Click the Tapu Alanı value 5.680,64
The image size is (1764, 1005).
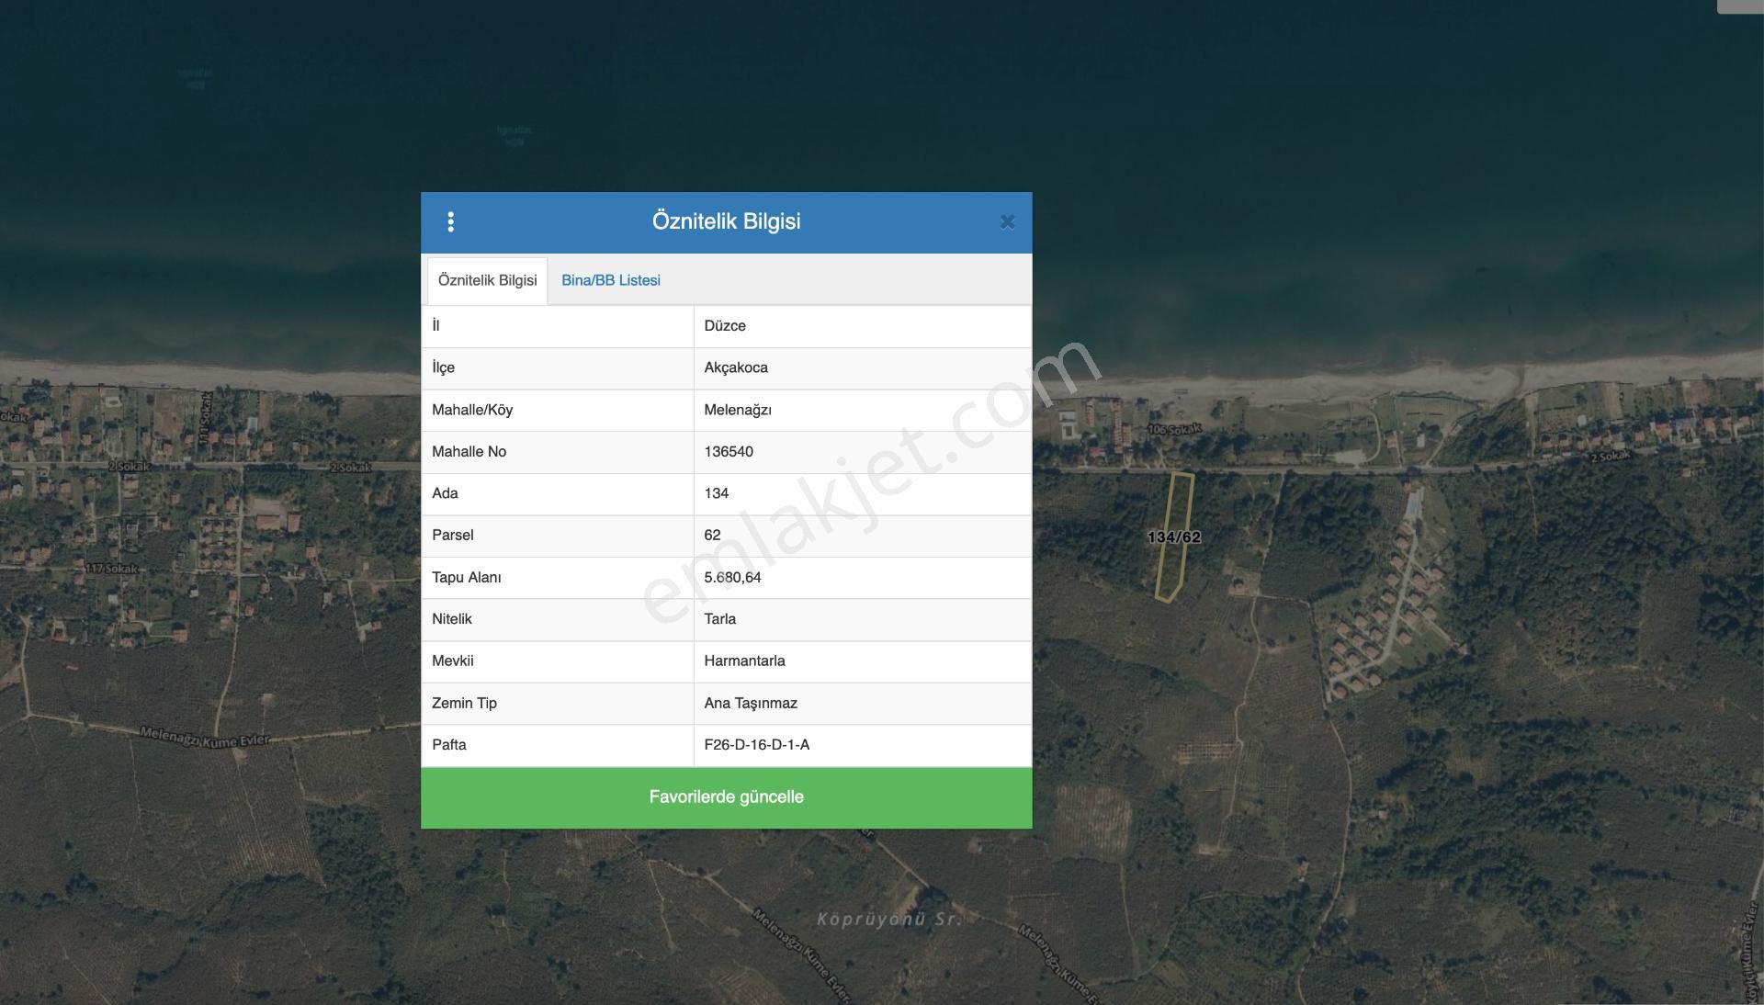click(x=731, y=577)
